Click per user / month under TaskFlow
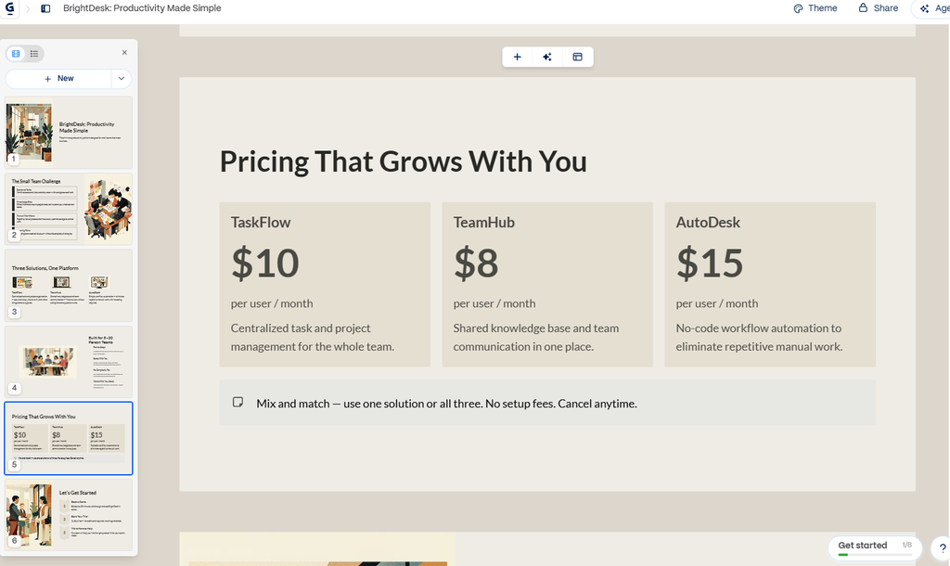Image resolution: width=950 pixels, height=566 pixels. [x=272, y=303]
